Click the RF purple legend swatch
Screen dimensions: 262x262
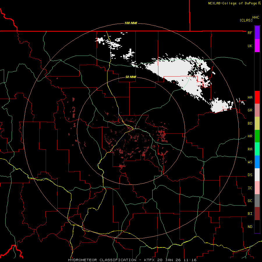coord(257,33)
